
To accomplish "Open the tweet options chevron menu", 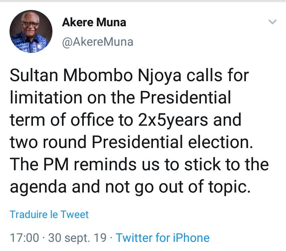I will click(272, 22).
